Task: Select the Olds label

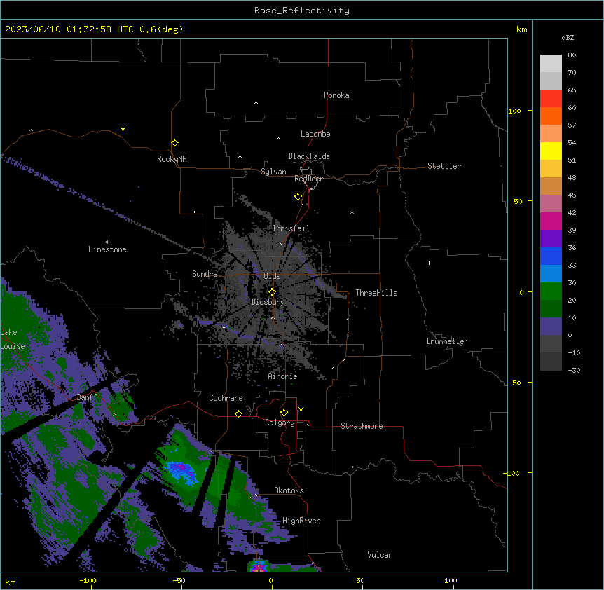Action: [272, 276]
